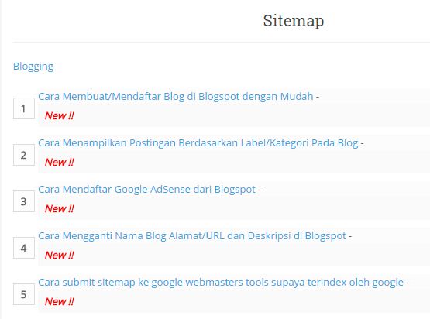Click 'New !!' under Cara Mendaftar Google AdSense
The width and height of the screenshot is (430, 319).
[60, 208]
